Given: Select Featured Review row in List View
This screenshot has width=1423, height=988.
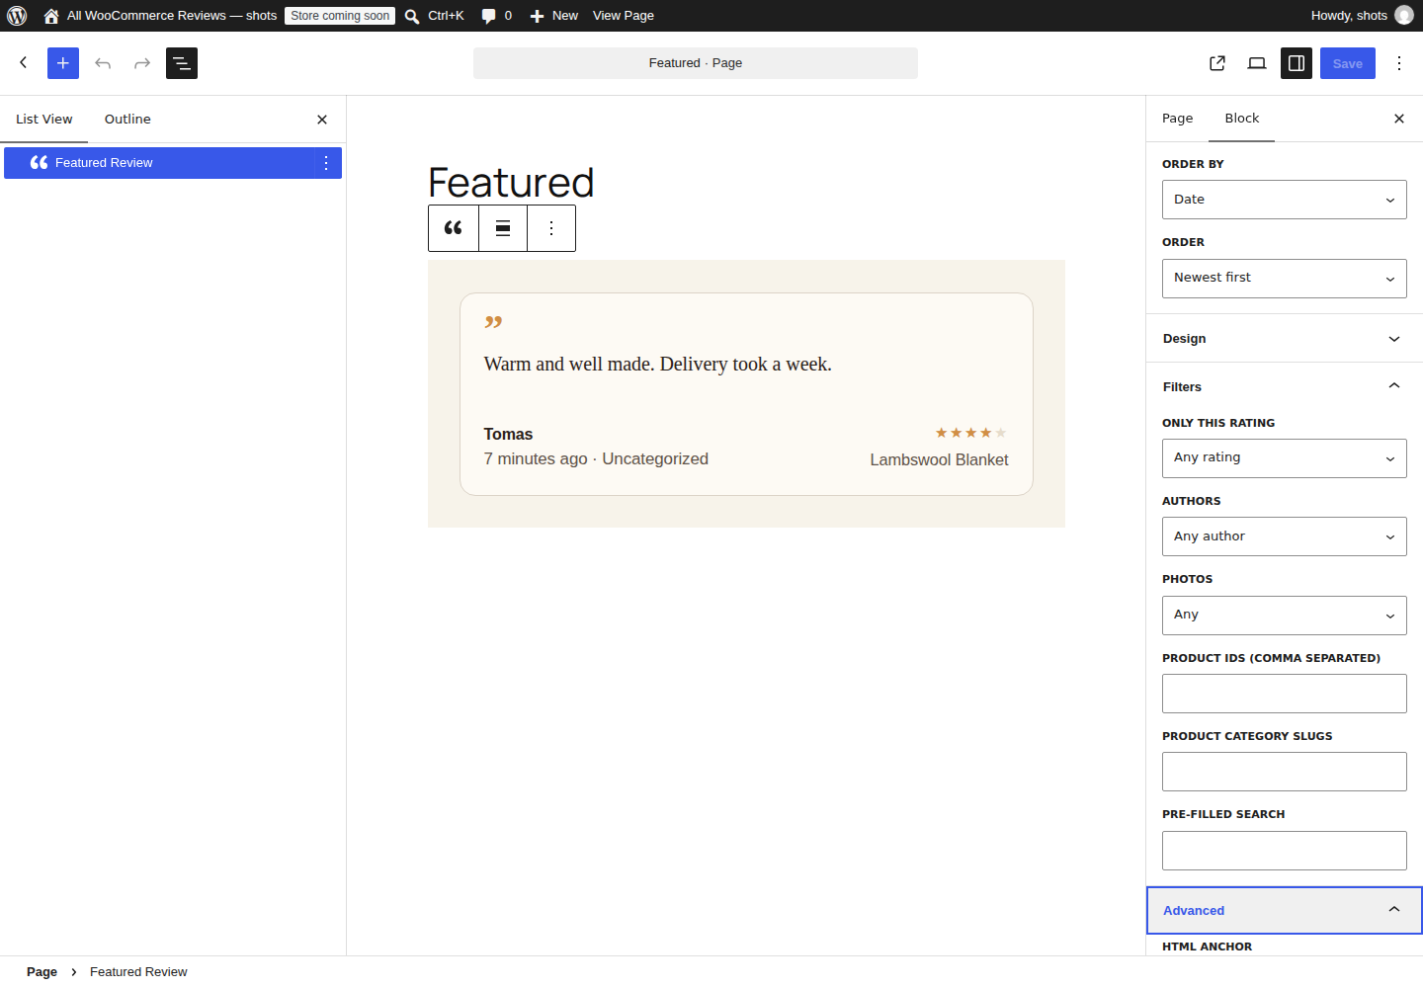Looking at the screenshot, I should (173, 163).
